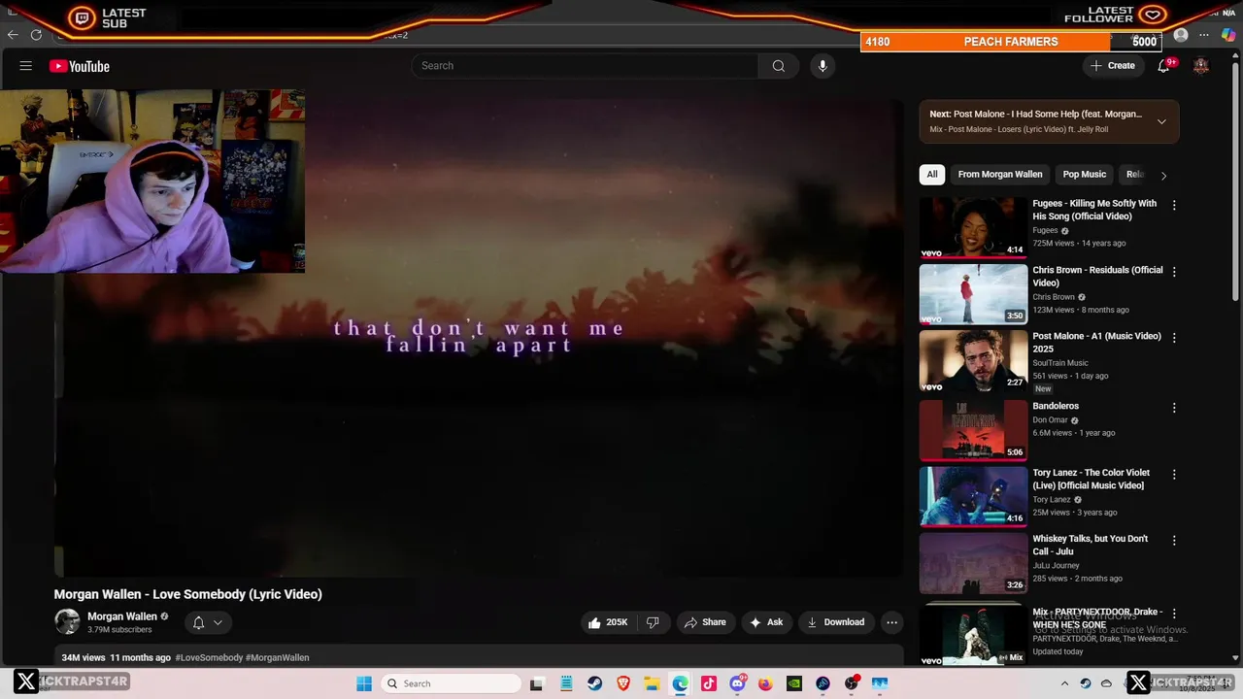Open the YouTube hamburger guide menu
The image size is (1243, 699).
pyautogui.click(x=26, y=66)
